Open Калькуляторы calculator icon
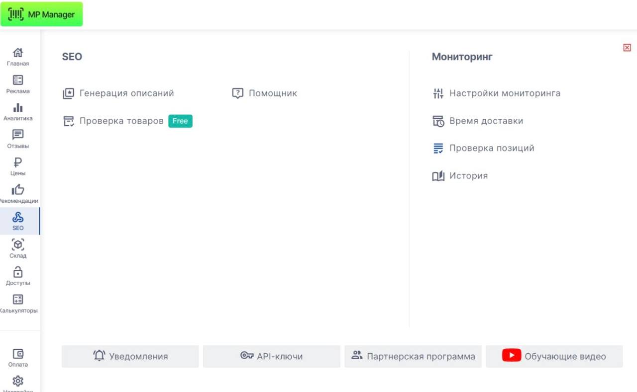The height and width of the screenshot is (392, 637). (18, 300)
